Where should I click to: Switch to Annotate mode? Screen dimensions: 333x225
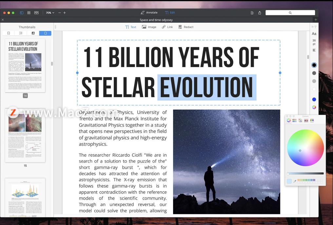point(149,13)
